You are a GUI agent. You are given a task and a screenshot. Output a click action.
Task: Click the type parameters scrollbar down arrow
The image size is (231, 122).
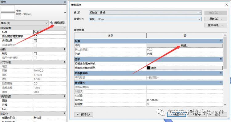tap(225, 105)
